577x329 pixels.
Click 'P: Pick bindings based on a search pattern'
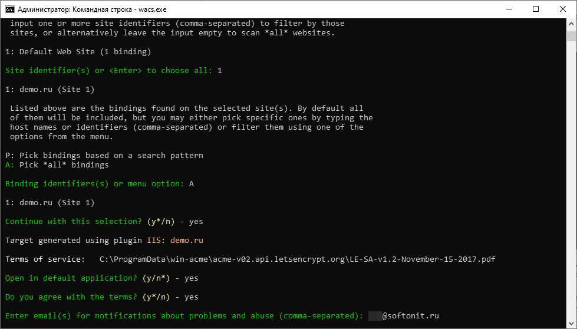coord(104,156)
